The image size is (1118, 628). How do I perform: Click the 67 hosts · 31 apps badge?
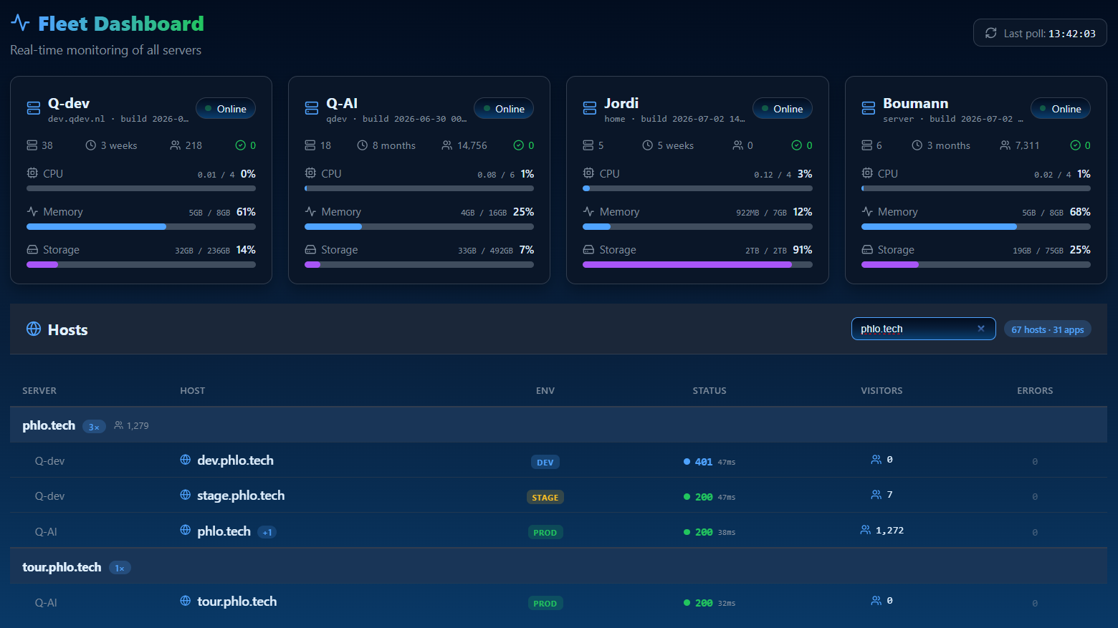click(1048, 329)
